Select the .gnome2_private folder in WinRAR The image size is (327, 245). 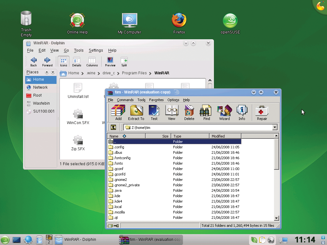[174, 185]
